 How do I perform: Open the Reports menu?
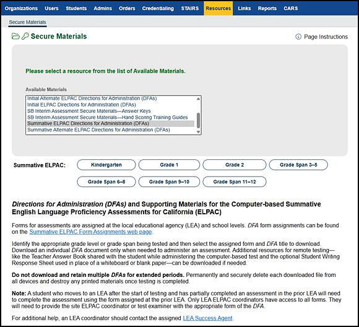click(267, 8)
